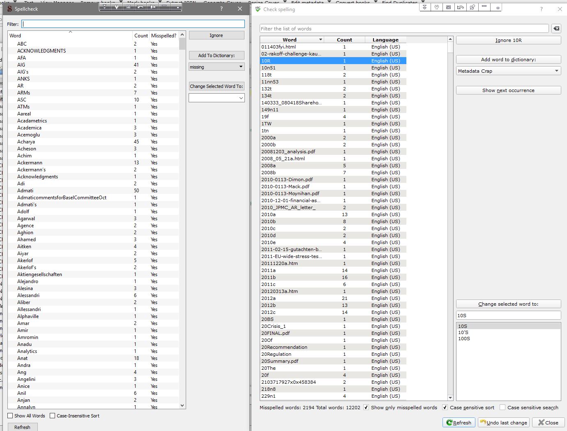This screenshot has height=431, width=567.
Task: Tick the Case sensitive search checkbox
Action: 502,408
